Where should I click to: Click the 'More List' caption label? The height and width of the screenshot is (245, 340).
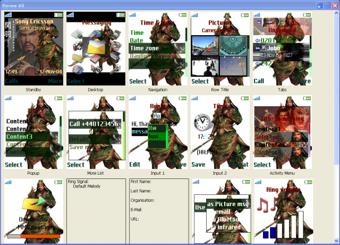pos(96,173)
